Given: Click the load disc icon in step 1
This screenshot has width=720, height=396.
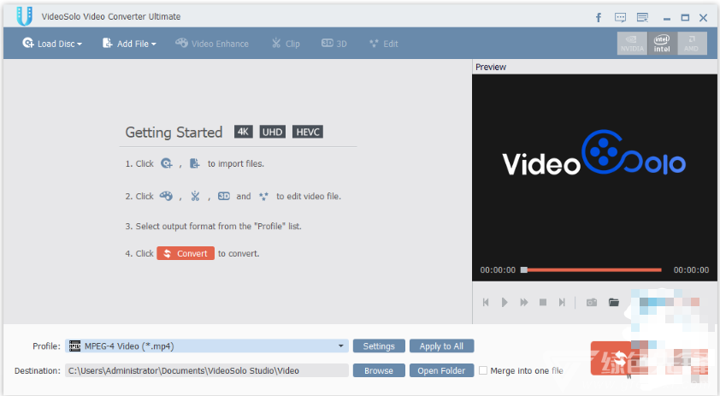Looking at the screenshot, I should pyautogui.click(x=166, y=163).
